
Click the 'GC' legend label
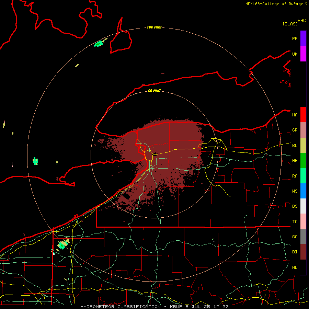[295, 237]
